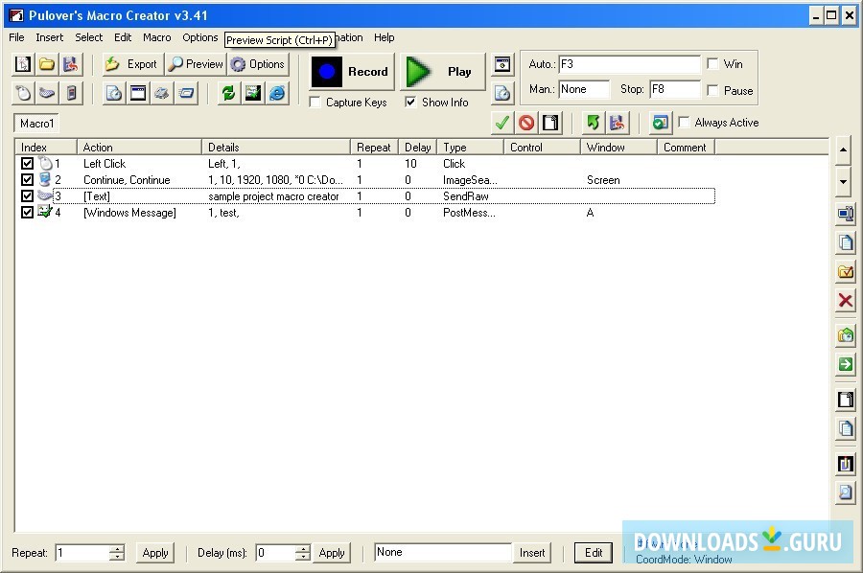Open the Repeat value spinner dropdown

coord(117,553)
